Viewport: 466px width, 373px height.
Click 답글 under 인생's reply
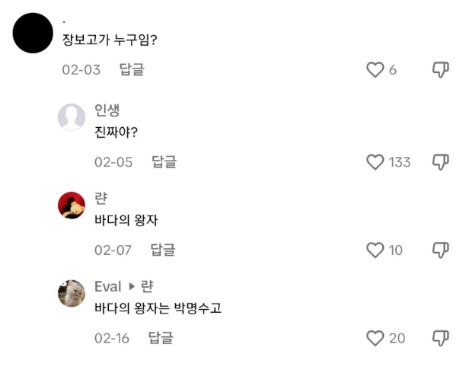[x=164, y=162]
